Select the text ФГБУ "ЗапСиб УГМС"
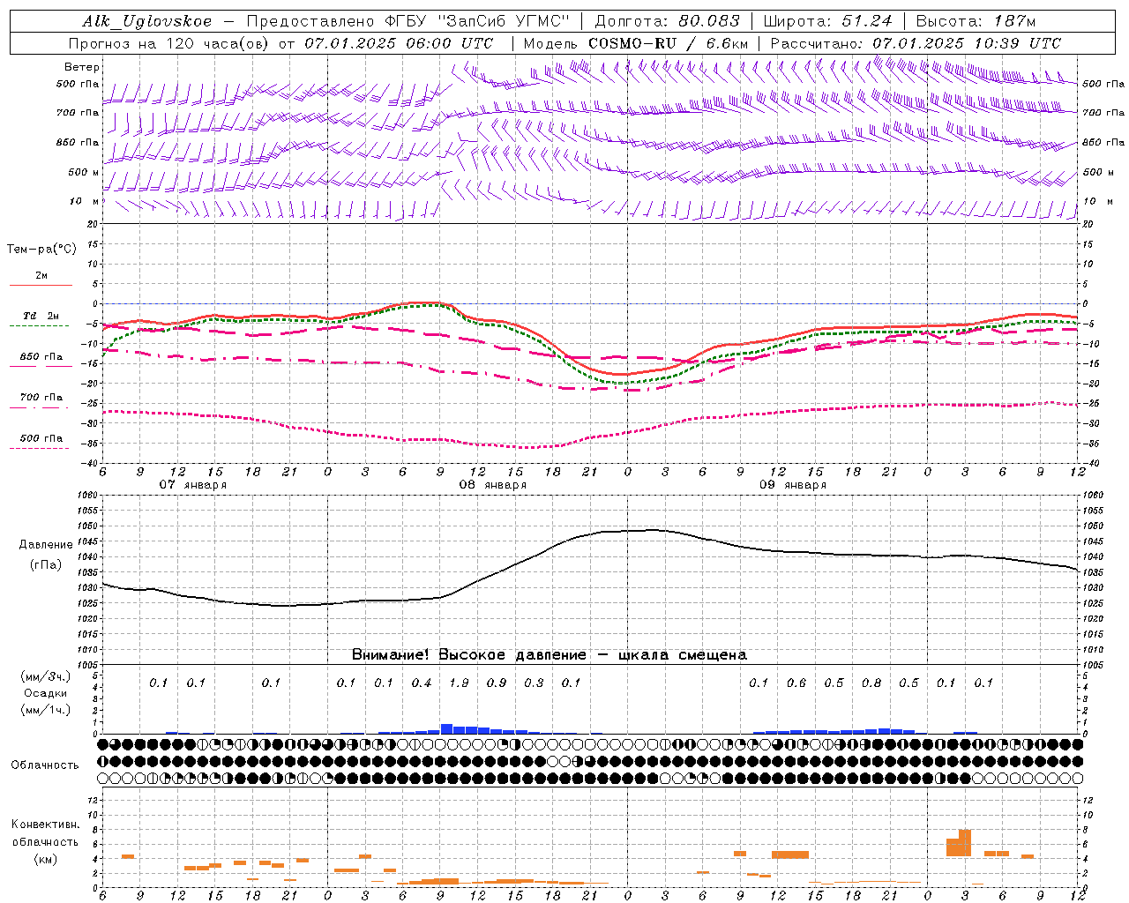Viewport: 1129px width, 903px height. [476, 21]
